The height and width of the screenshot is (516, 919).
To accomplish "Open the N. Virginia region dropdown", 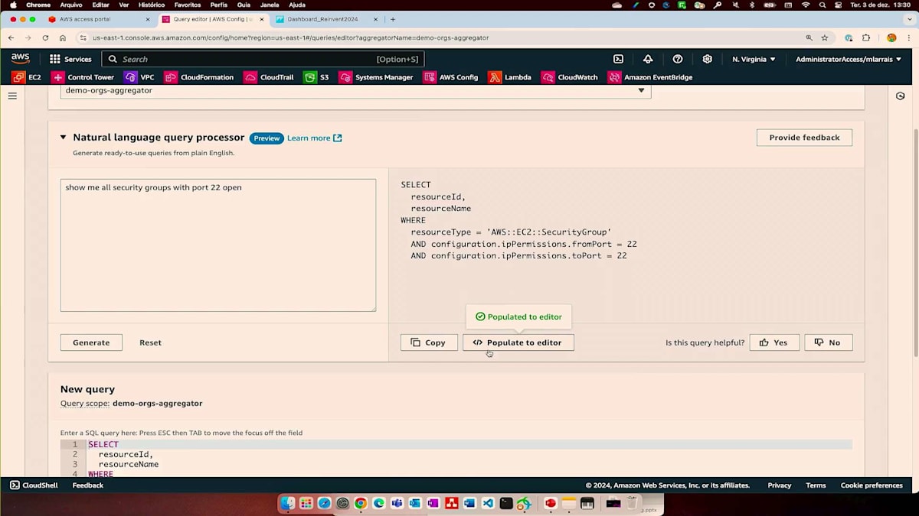I will point(754,59).
